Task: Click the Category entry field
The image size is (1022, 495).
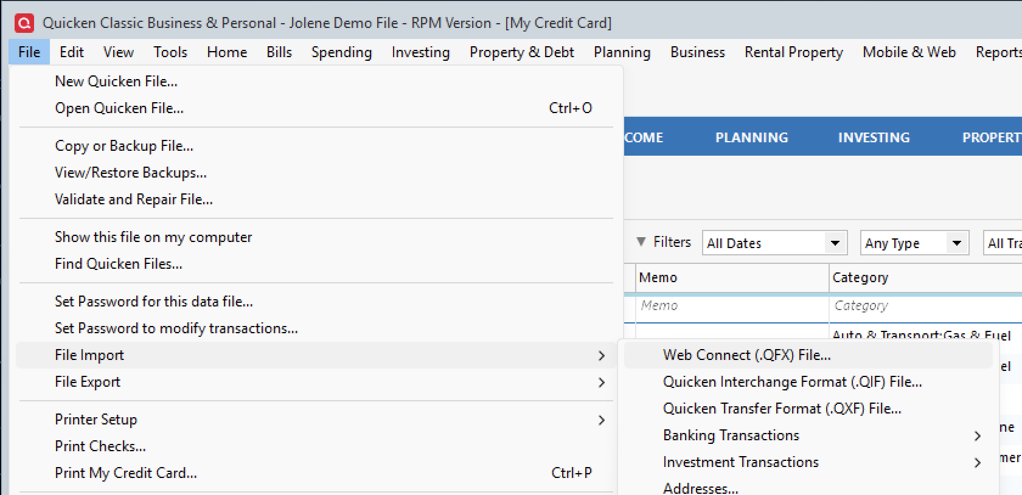Action: pos(925,306)
